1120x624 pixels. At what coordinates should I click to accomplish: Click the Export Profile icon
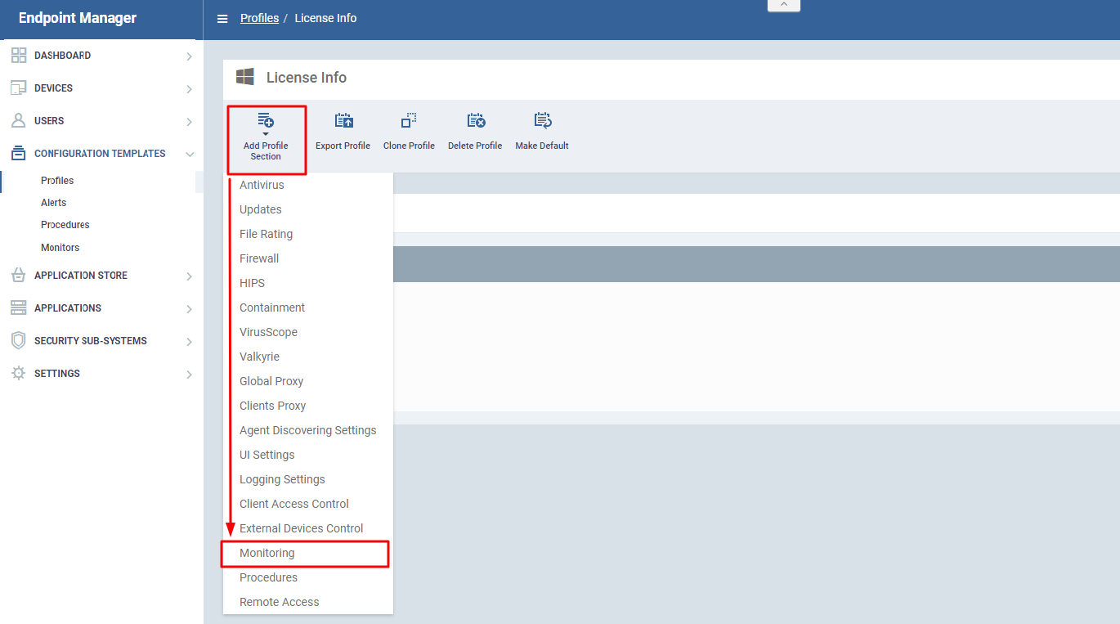click(343, 121)
